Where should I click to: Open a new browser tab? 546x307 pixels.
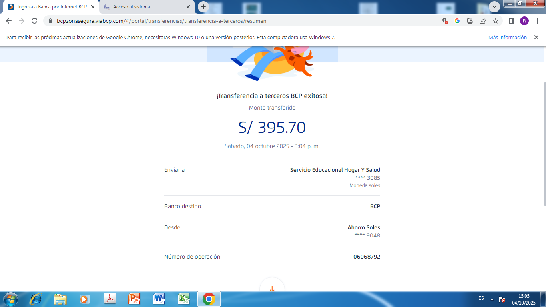point(203,7)
